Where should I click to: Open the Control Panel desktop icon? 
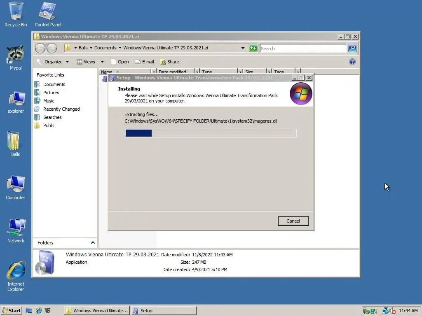[48, 14]
